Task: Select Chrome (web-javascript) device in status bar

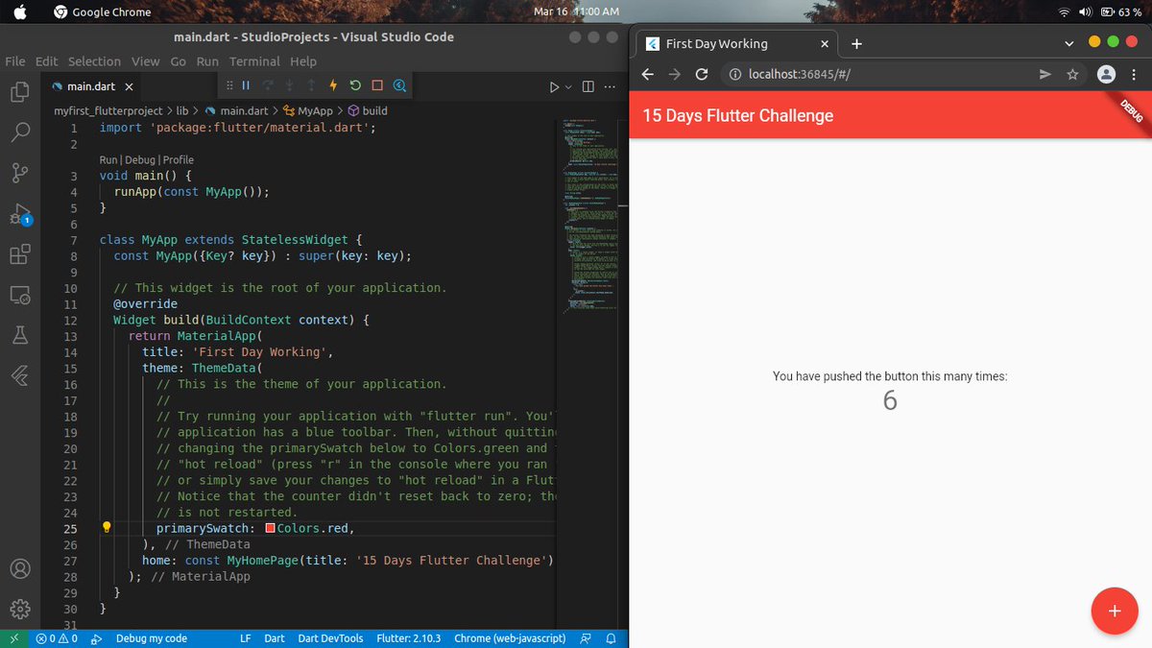Action: [510, 638]
